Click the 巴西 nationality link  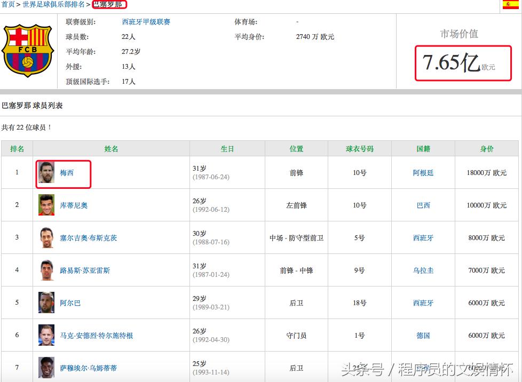[423, 204]
